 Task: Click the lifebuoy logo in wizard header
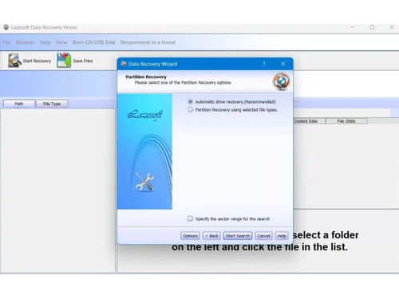coord(281,81)
